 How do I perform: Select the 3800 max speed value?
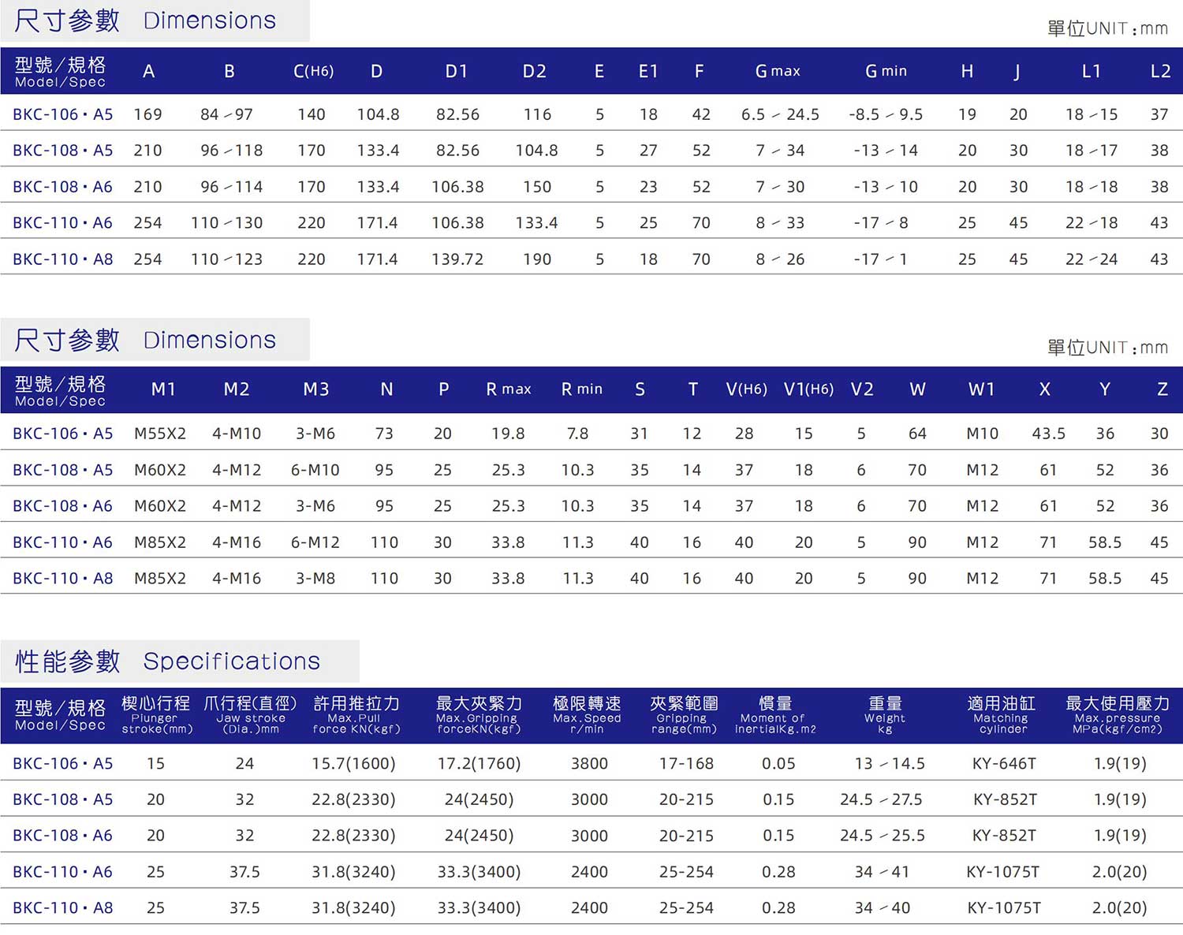coord(589,763)
